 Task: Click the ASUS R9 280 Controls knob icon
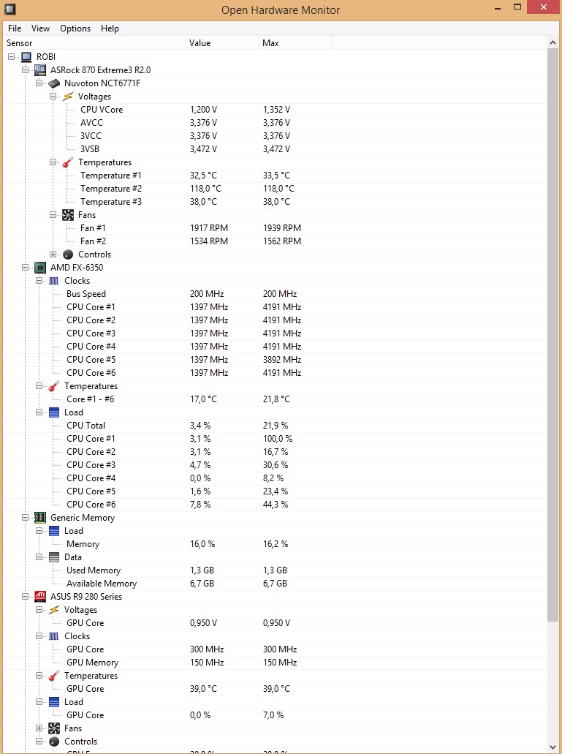pos(54,742)
